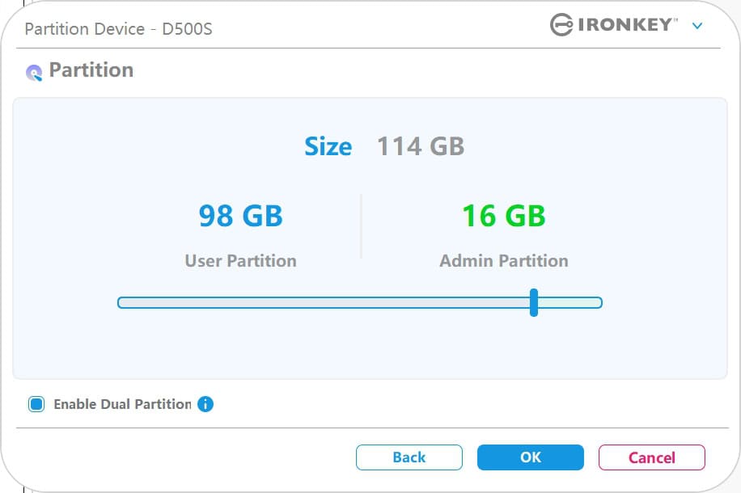This screenshot has height=493, width=741.
Task: Click the User Partition label
Action: [x=240, y=261]
